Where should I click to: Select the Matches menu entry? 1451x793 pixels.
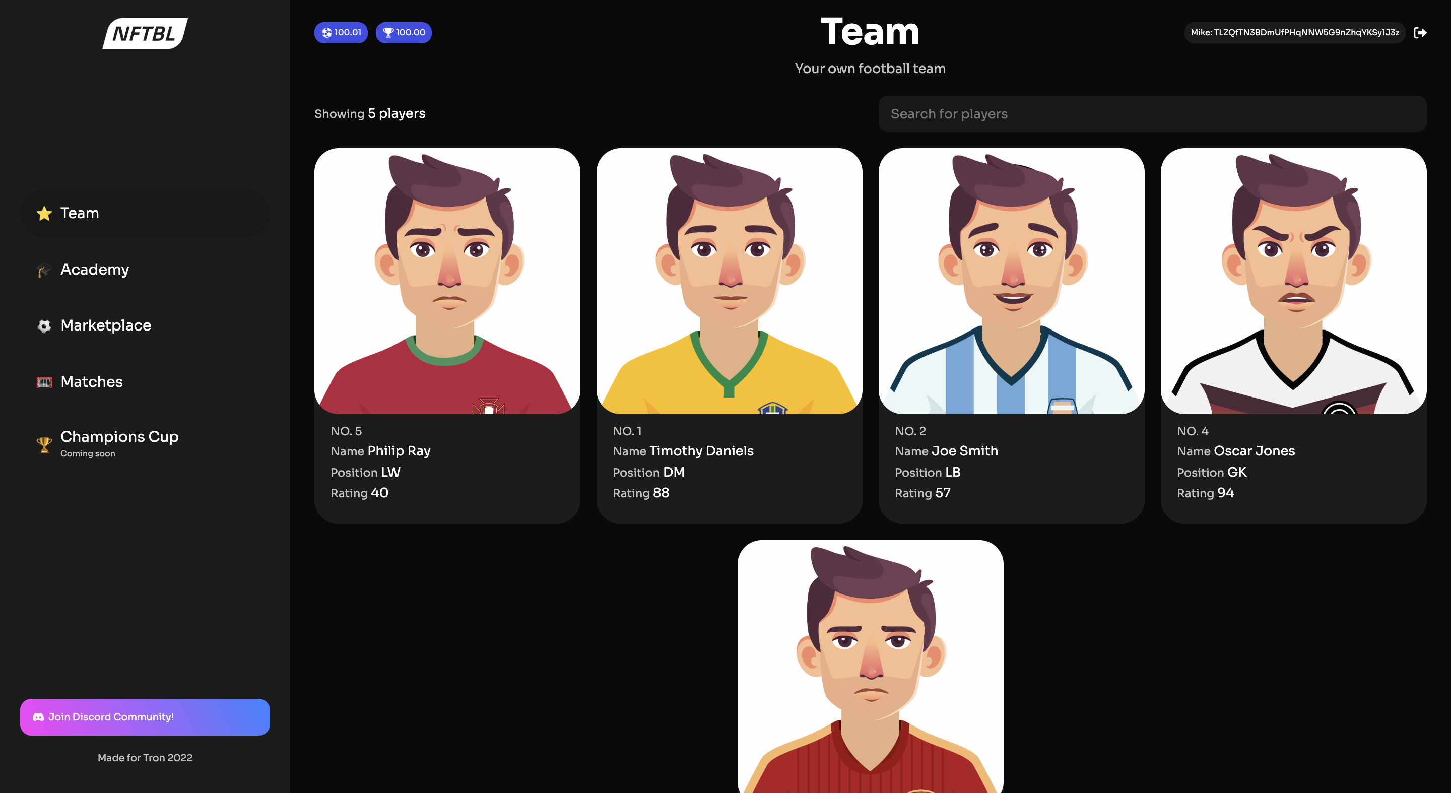click(x=91, y=382)
